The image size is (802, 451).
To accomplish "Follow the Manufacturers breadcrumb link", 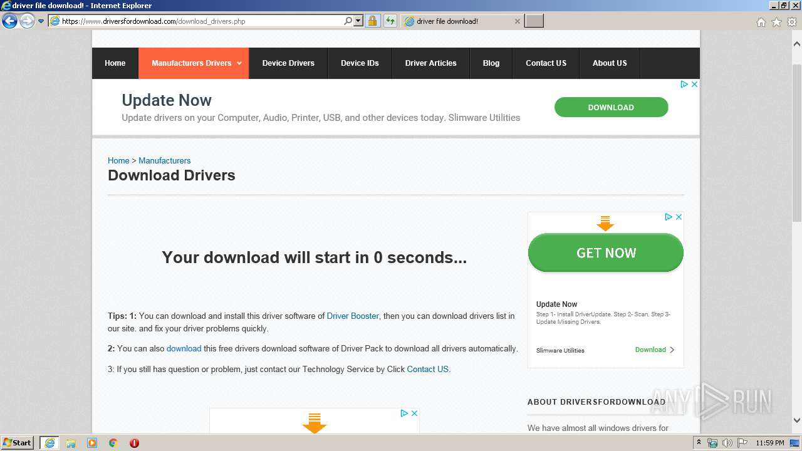I will (x=164, y=160).
